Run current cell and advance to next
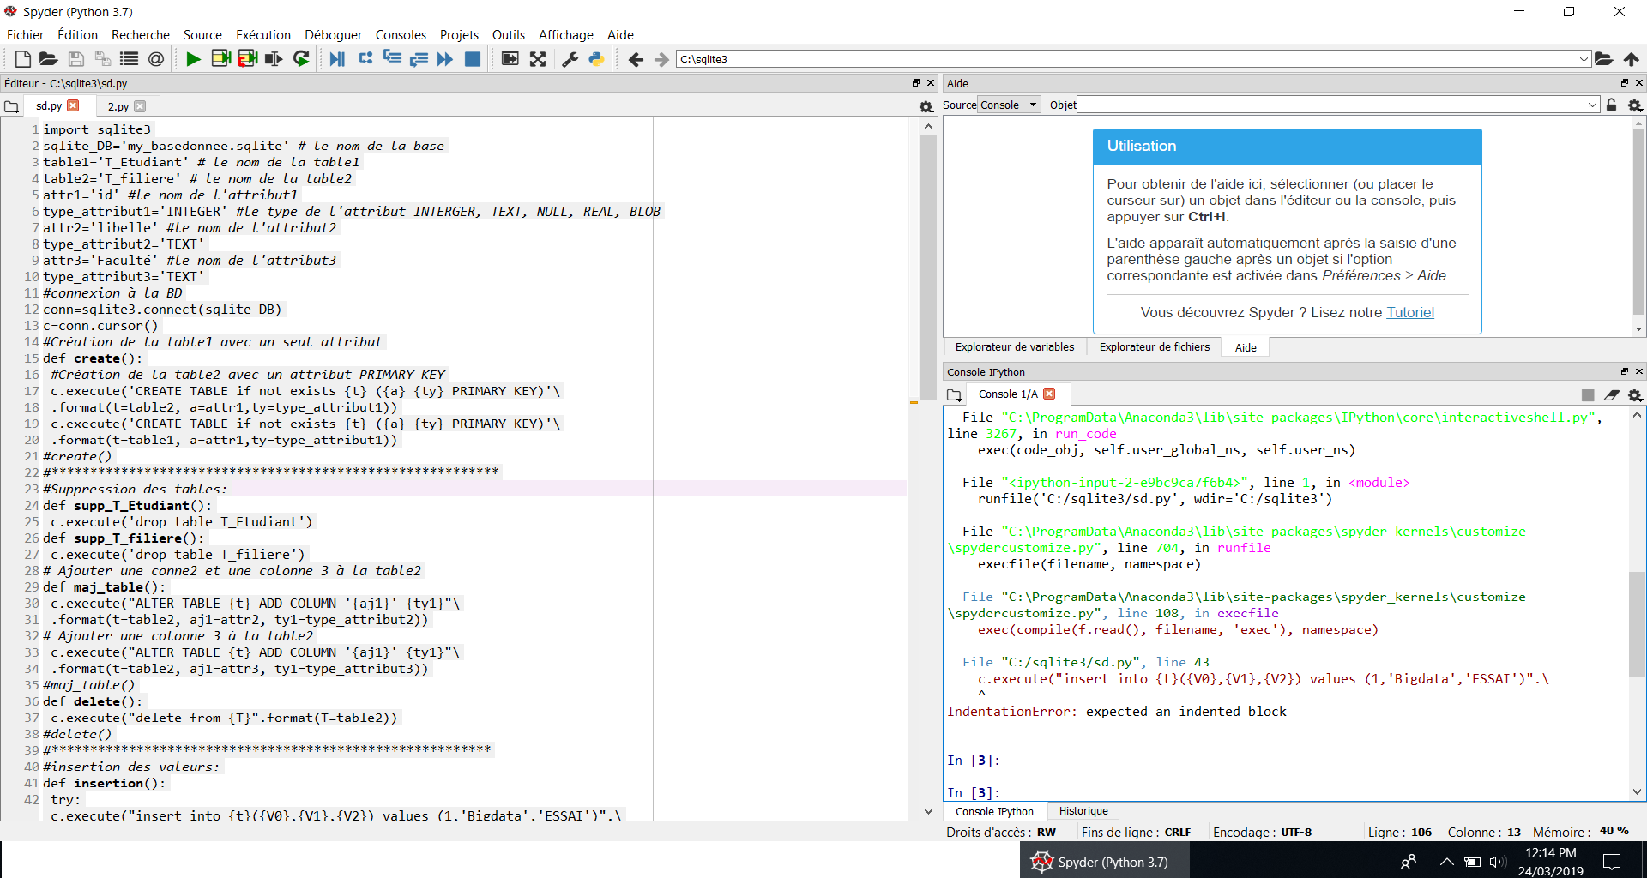 (248, 59)
